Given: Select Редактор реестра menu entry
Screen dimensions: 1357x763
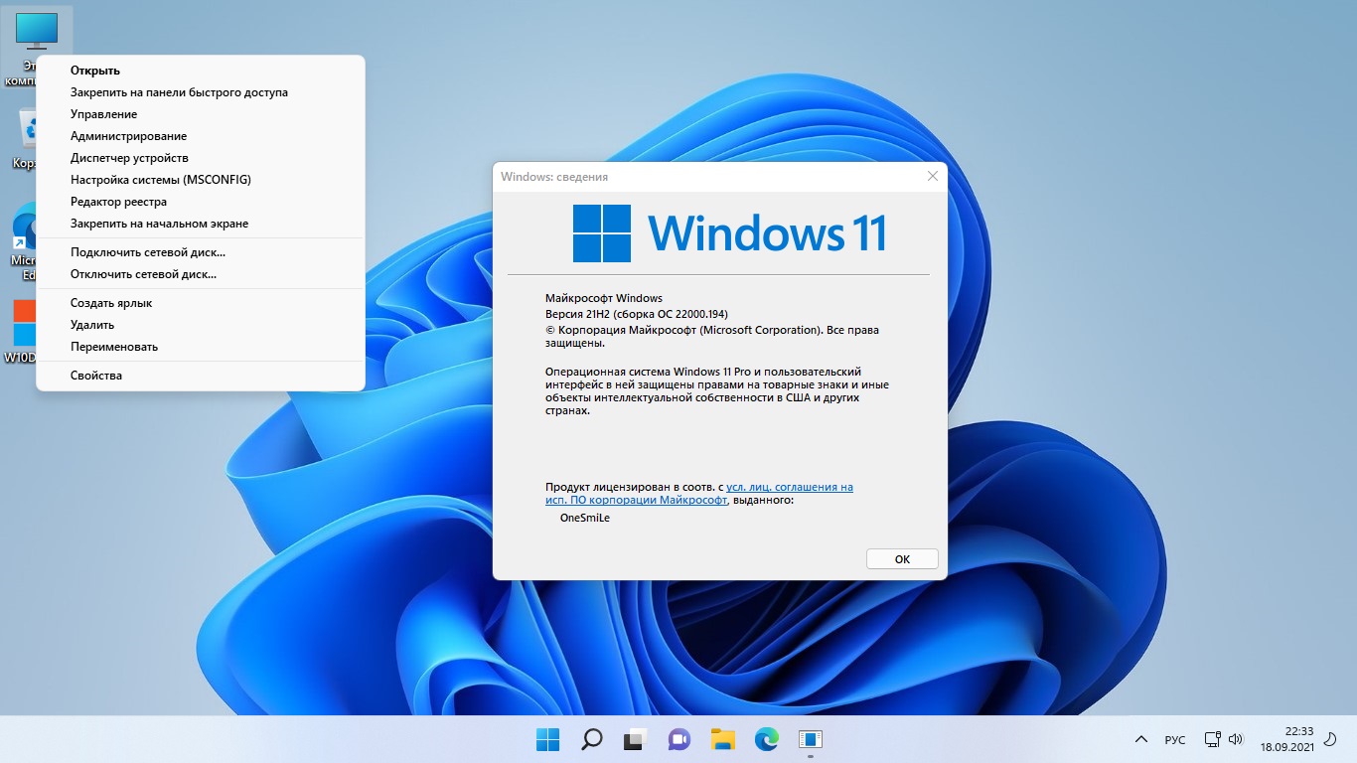Looking at the screenshot, I should (118, 202).
